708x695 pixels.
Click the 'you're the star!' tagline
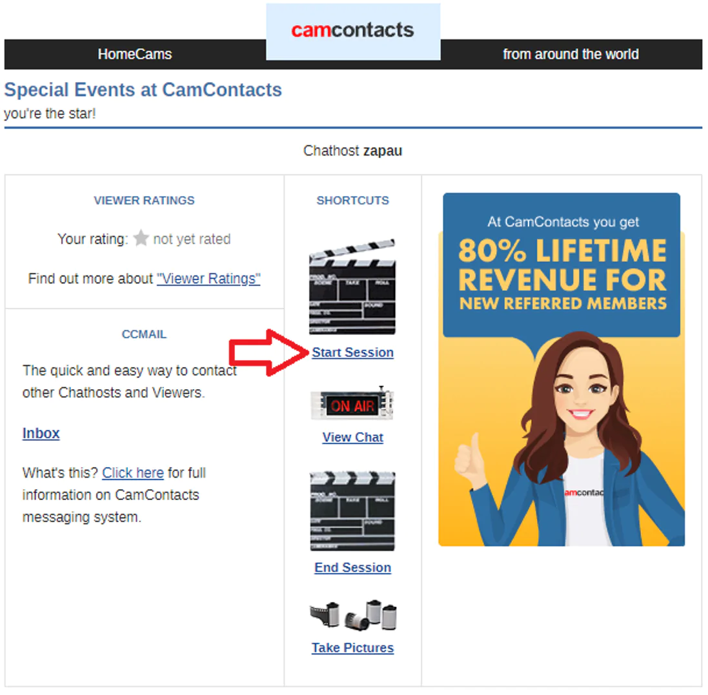(x=50, y=114)
